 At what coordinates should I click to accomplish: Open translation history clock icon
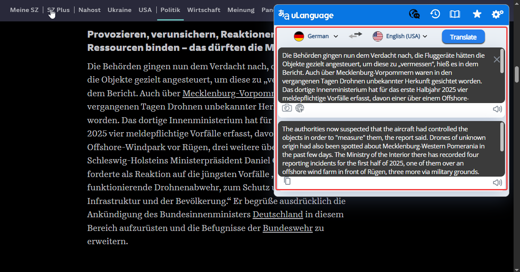pos(435,14)
